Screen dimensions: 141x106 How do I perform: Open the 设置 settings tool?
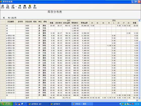(13, 7)
